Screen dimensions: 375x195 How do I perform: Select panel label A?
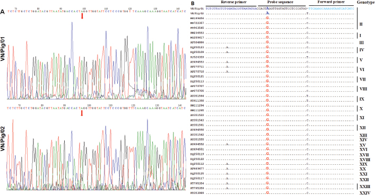pos(3,12)
